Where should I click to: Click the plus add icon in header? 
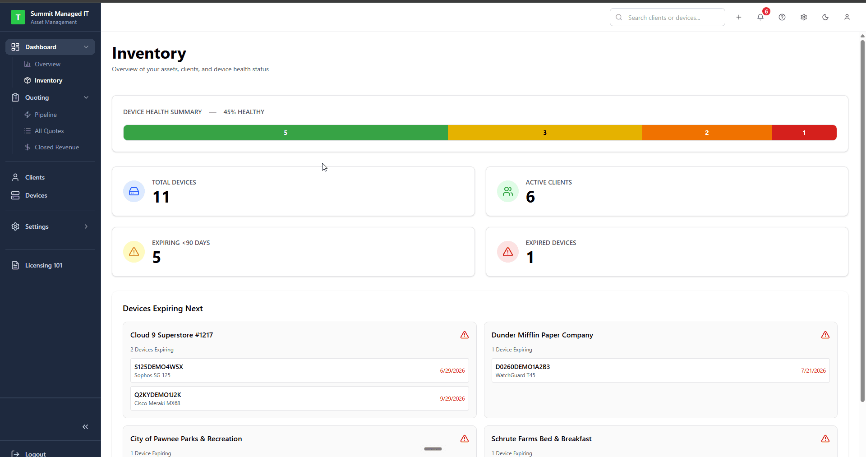coord(739,17)
